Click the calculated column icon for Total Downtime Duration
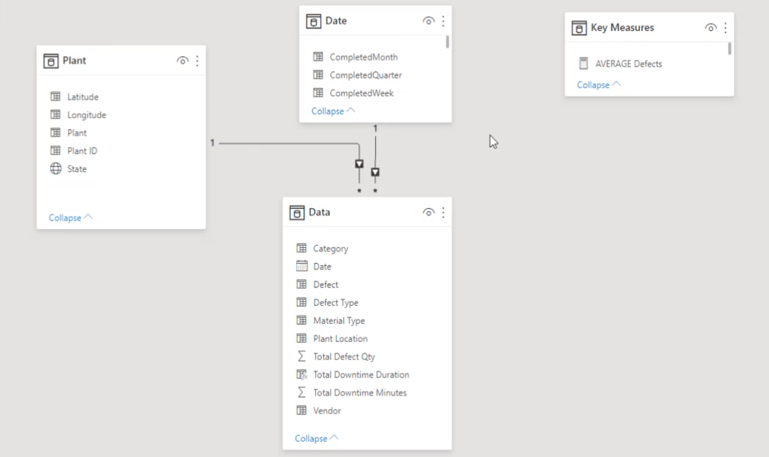The image size is (769, 457). (302, 374)
